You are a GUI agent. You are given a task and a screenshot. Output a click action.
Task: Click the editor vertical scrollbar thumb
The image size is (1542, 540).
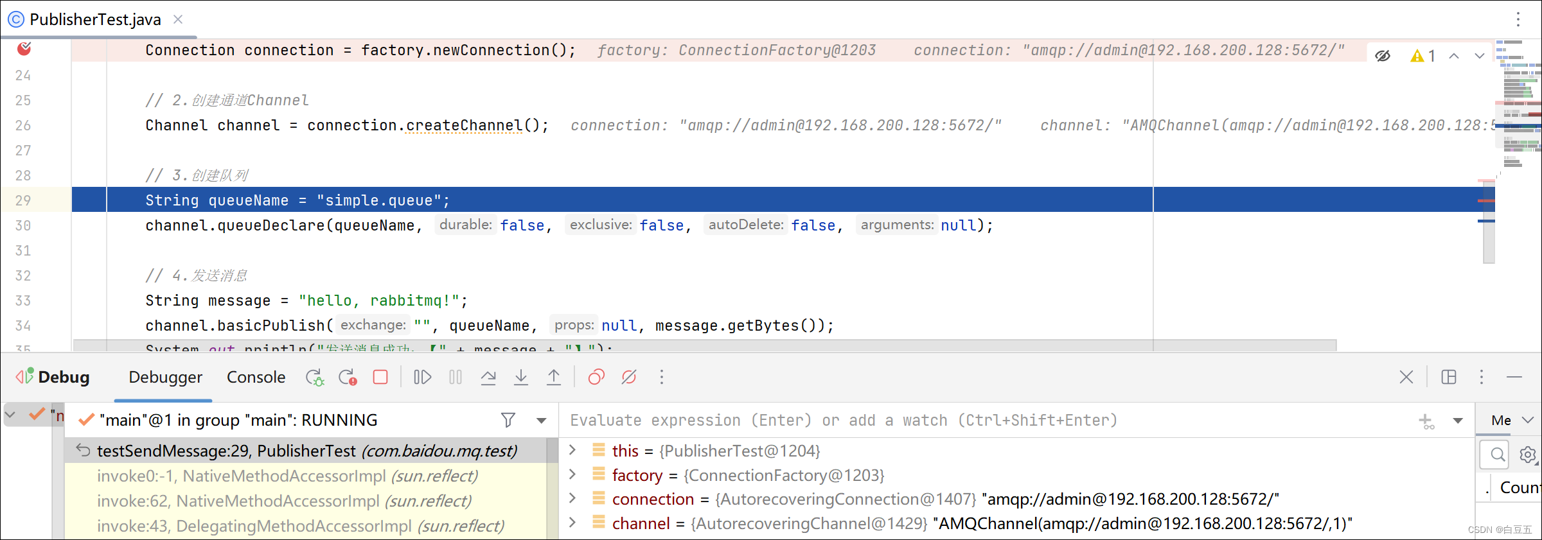click(x=1489, y=223)
